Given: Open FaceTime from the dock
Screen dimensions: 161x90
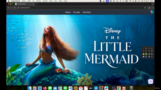Looking at the screenshot, I should click(65, 88).
